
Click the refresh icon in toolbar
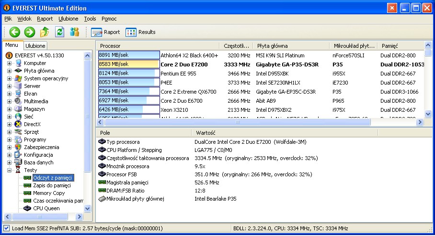pos(59,32)
